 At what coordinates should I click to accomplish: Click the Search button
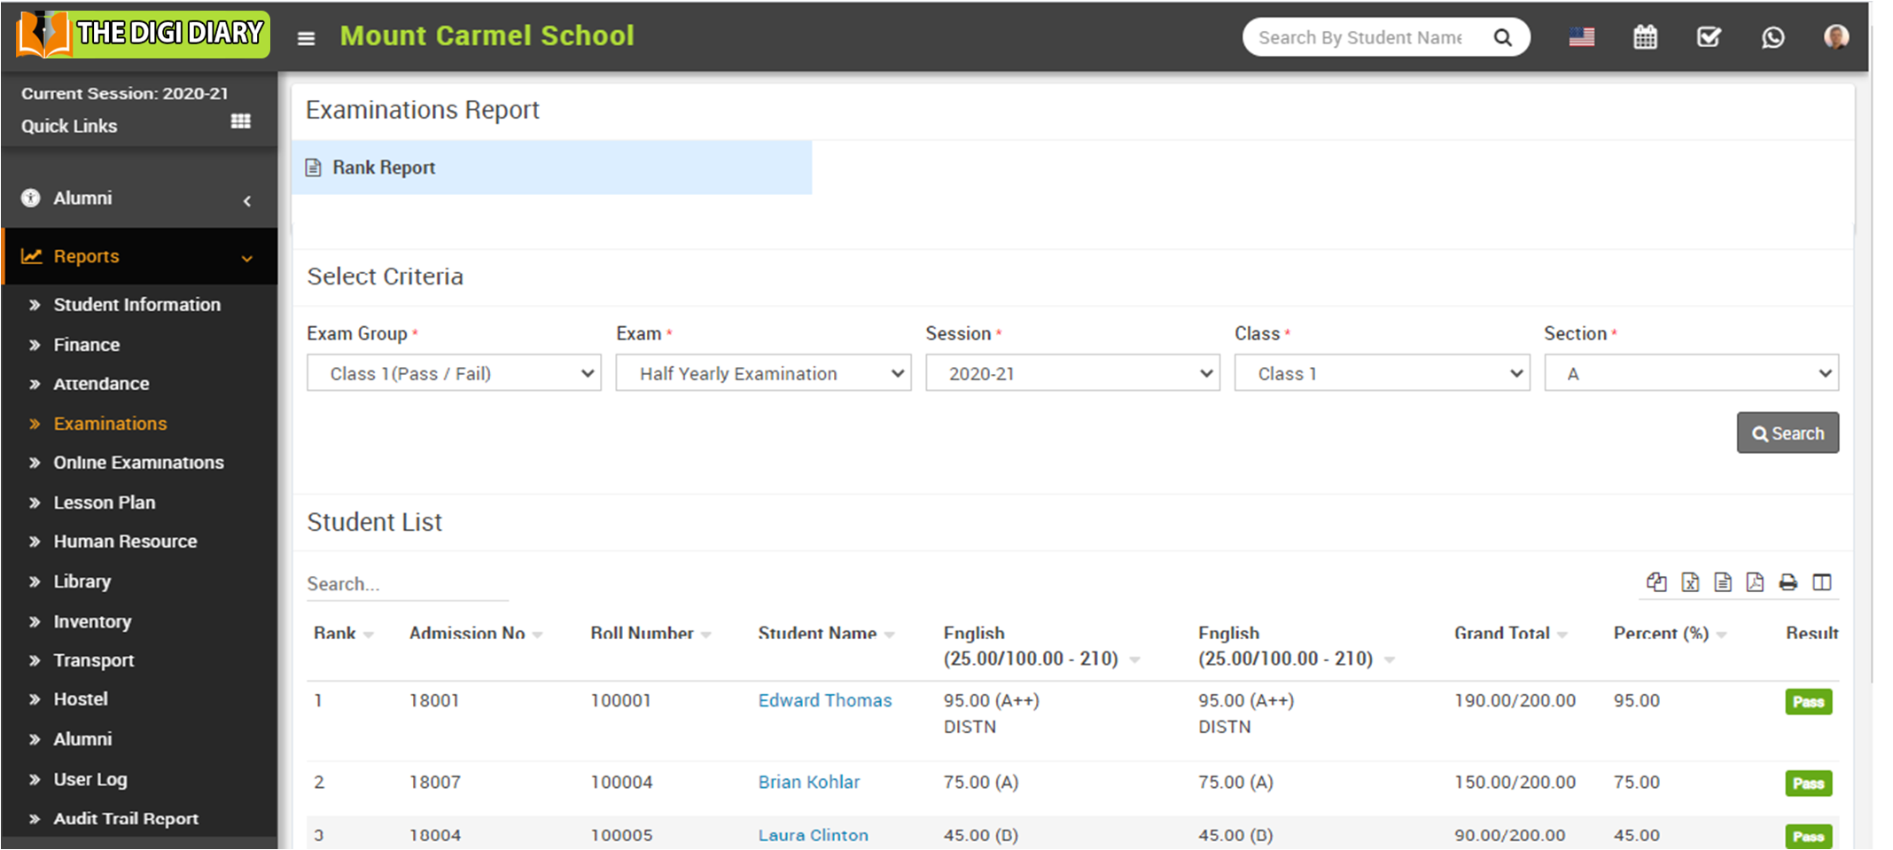(x=1787, y=433)
